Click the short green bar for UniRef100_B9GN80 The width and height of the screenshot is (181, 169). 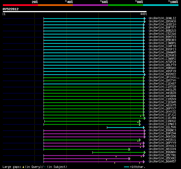pos(119,153)
